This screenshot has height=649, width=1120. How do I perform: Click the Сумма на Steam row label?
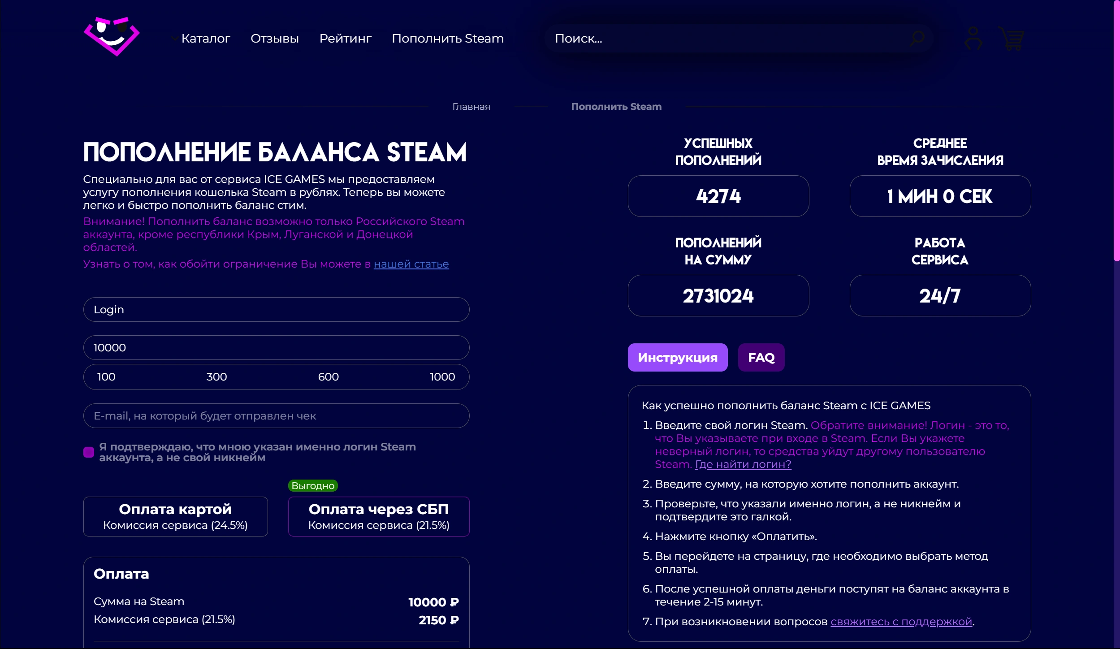(139, 601)
